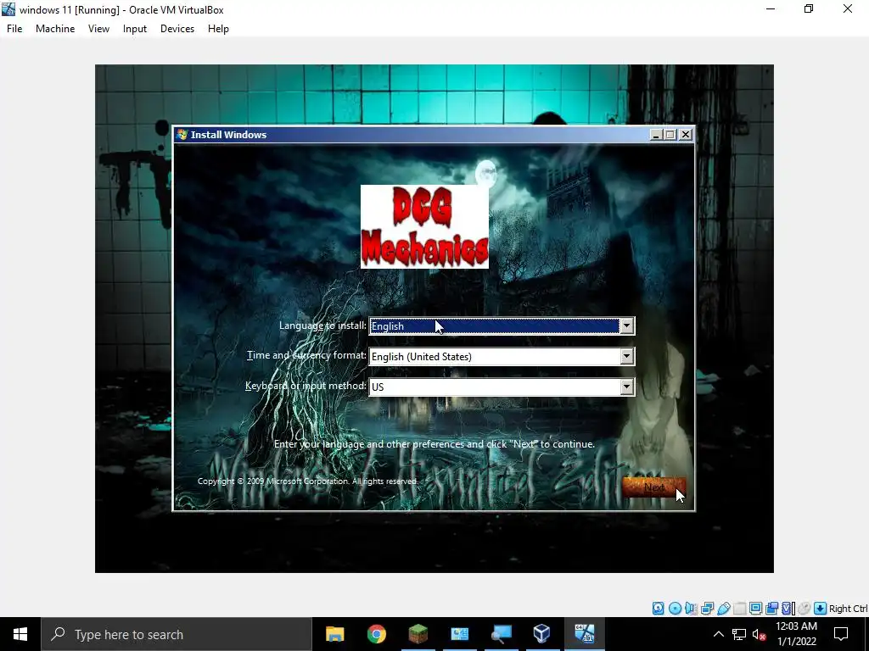This screenshot has height=651, width=869.
Task: Click the taskbar search box
Action: (177, 634)
